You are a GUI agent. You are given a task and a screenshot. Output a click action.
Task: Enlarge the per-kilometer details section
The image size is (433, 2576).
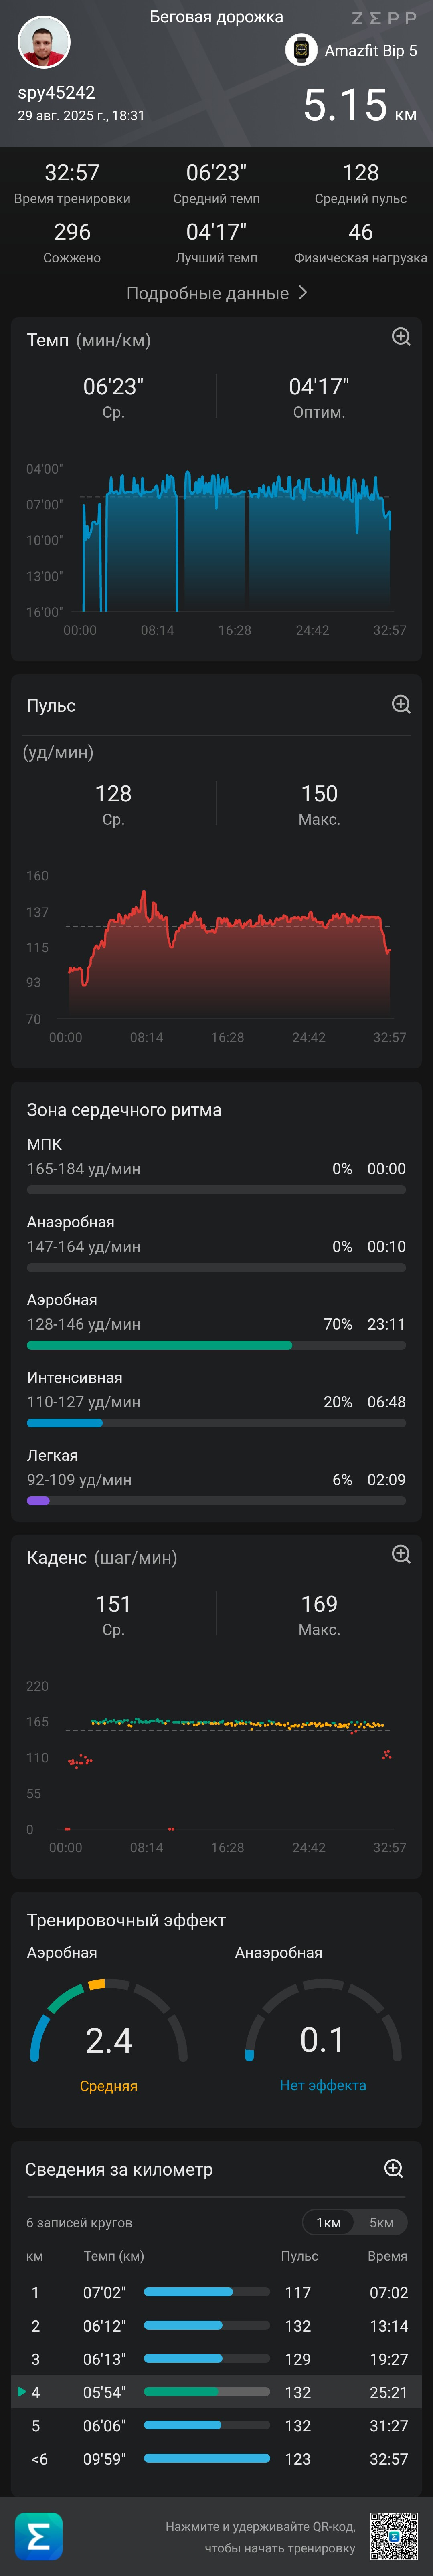(x=394, y=2168)
